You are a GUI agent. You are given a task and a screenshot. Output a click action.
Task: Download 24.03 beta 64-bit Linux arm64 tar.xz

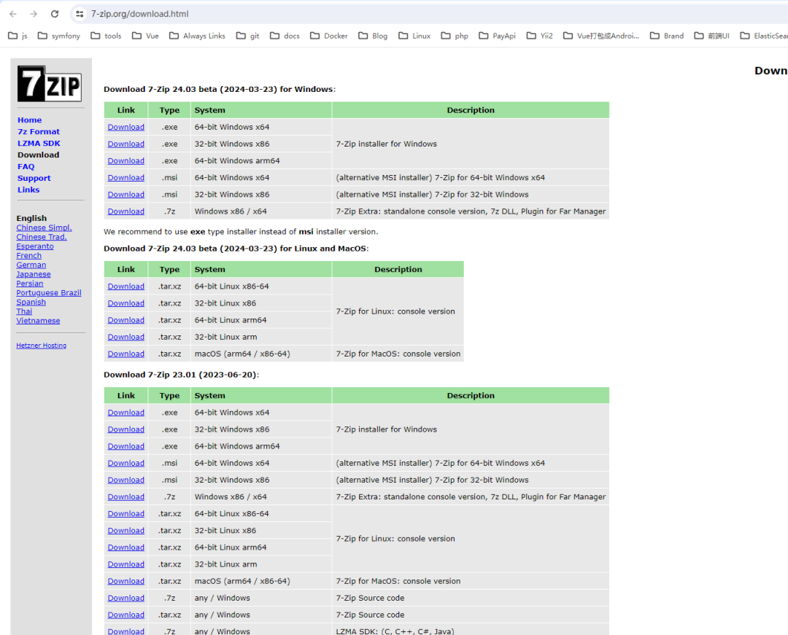[126, 320]
